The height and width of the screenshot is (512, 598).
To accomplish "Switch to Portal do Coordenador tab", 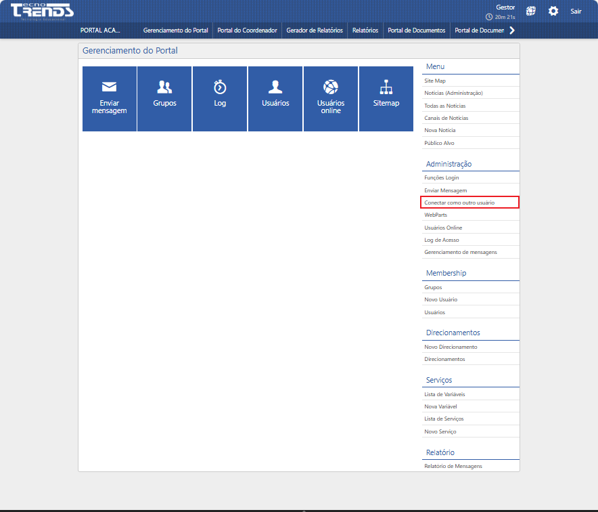I will coord(247,30).
